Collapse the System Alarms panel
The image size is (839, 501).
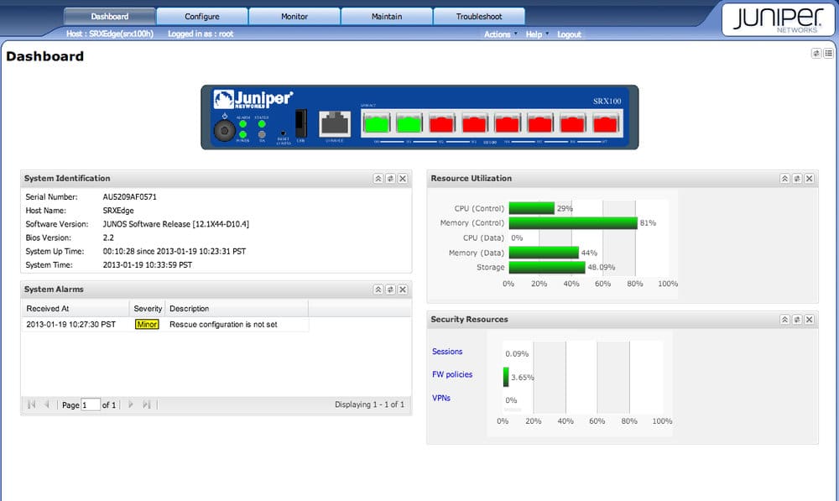[x=378, y=290]
